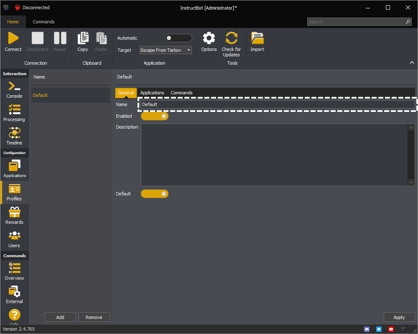Toggle the Automatic application switch

click(x=178, y=38)
